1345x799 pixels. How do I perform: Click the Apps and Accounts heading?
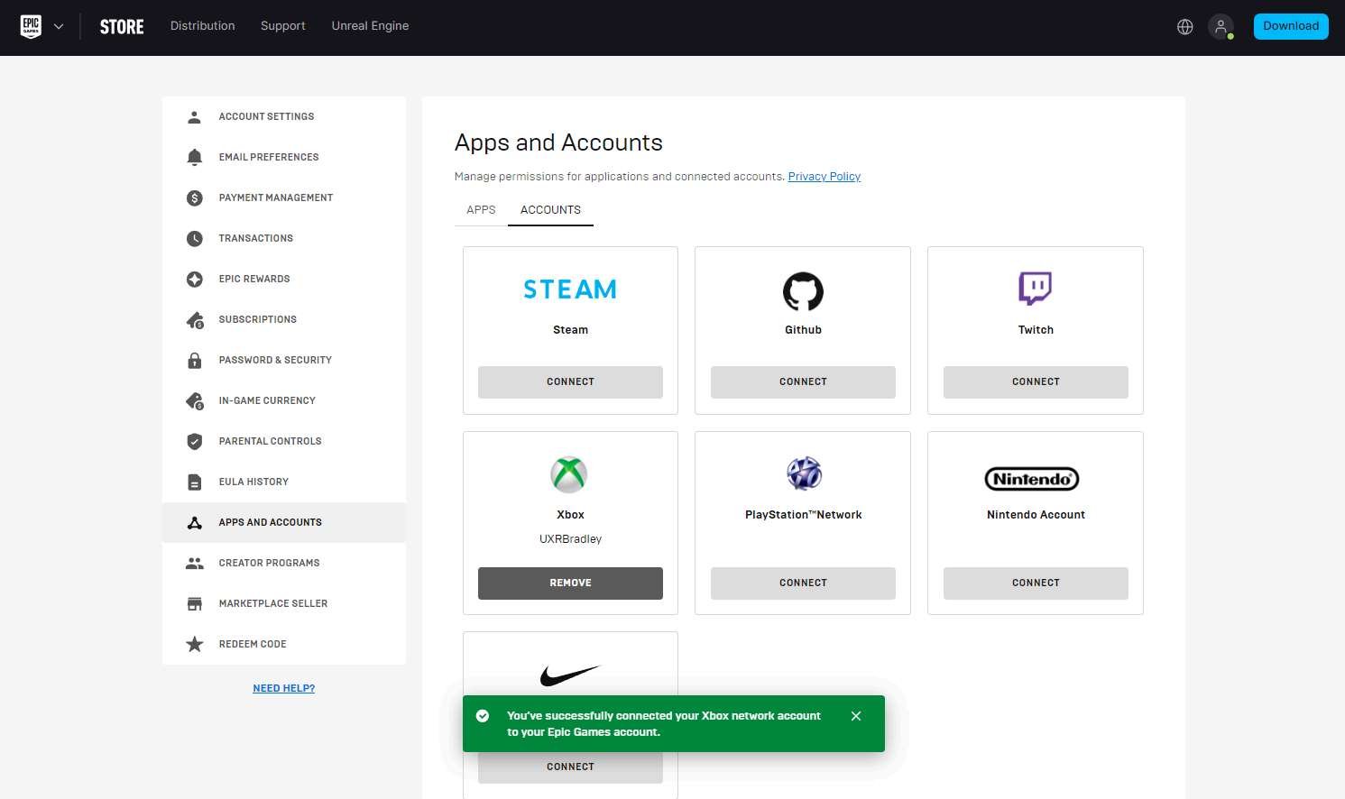tap(558, 143)
